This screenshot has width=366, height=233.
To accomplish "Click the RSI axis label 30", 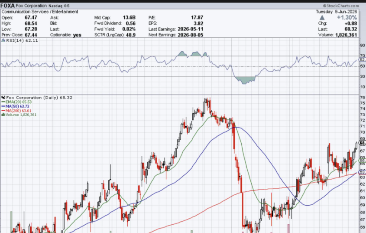I will [362, 76].
